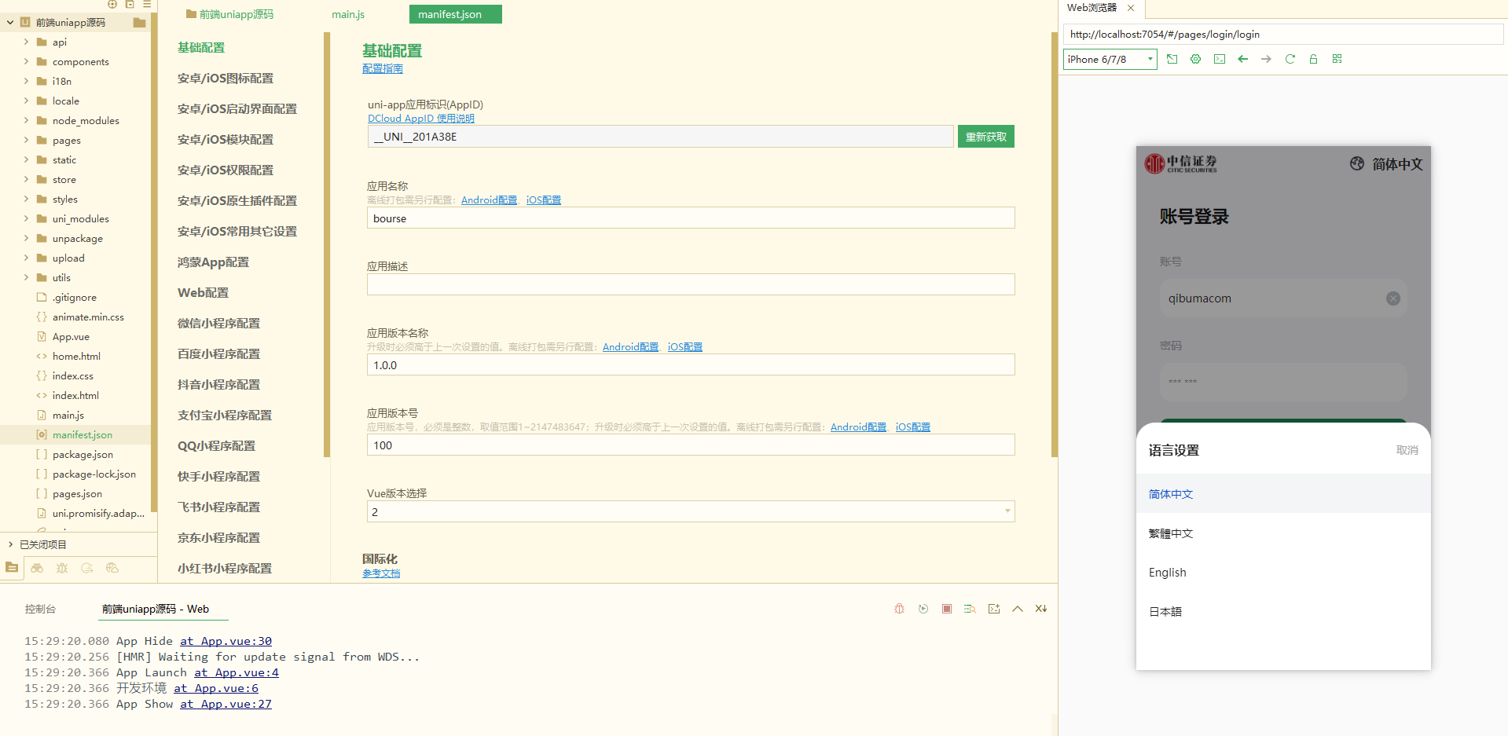Click the folder icon beside 前端uniapp源码 project root
1508x736 pixels.
coord(139,23)
